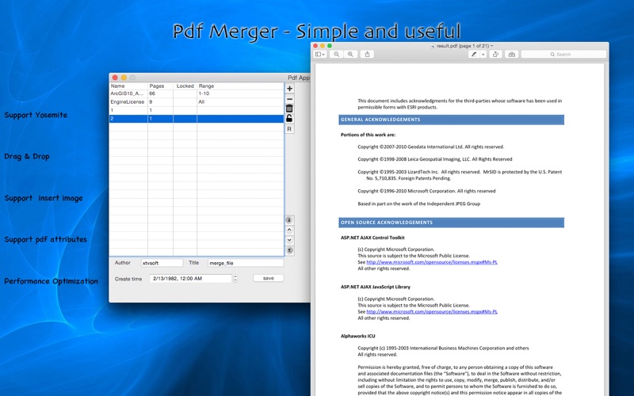Select the ArcGIS10_A... file row
This screenshot has height=396, width=634.
click(x=197, y=93)
